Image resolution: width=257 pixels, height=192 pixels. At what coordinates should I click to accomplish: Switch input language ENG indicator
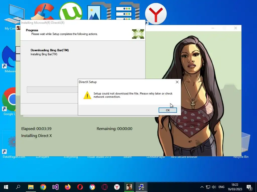coord(221,187)
